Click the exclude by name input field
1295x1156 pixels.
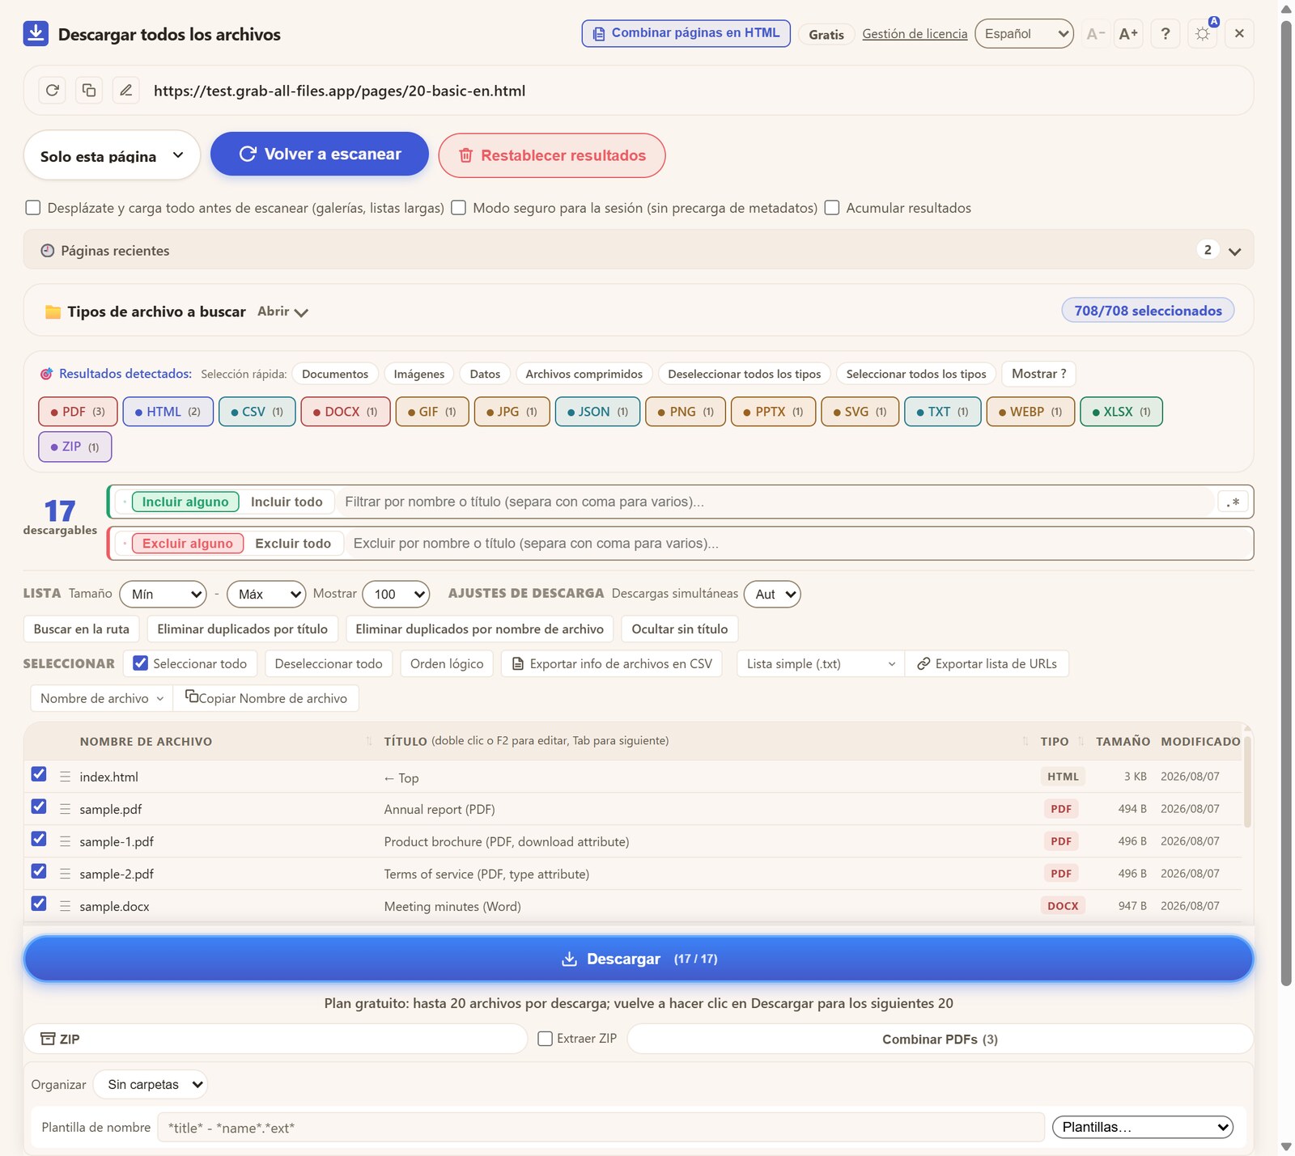point(800,544)
